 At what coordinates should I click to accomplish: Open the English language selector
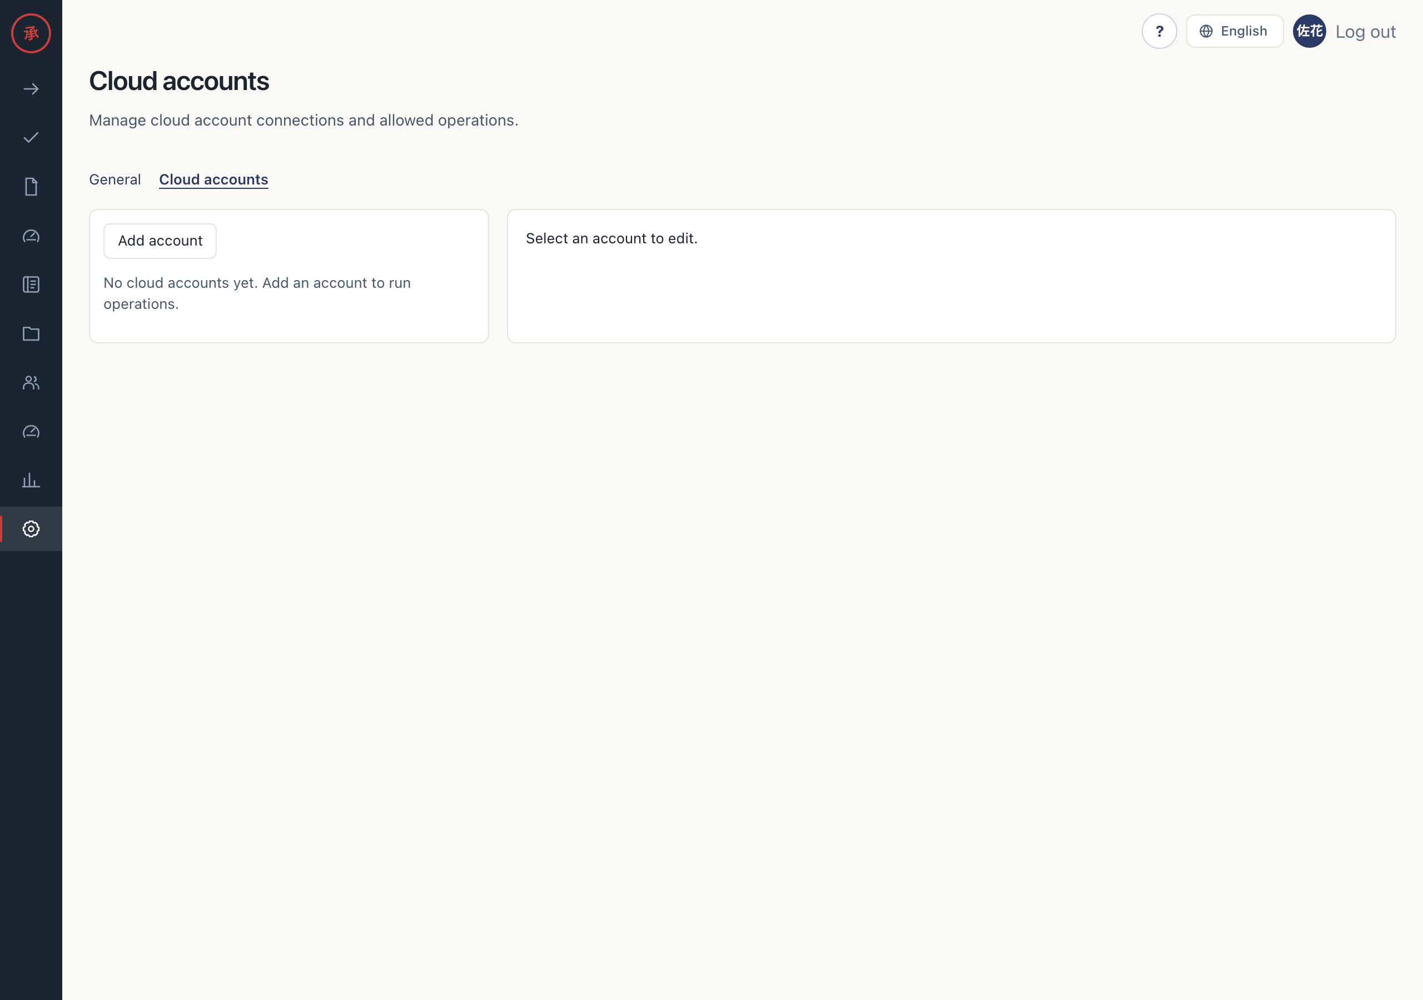(1235, 31)
